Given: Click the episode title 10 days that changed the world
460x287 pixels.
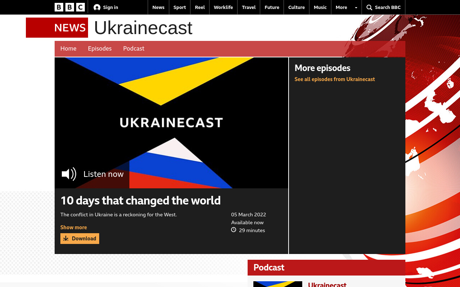Looking at the screenshot, I should pyautogui.click(x=141, y=201).
